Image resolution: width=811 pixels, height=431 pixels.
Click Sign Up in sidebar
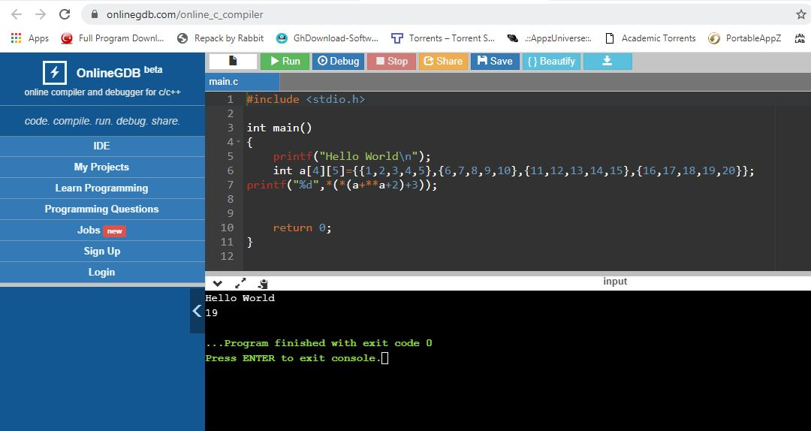(102, 252)
